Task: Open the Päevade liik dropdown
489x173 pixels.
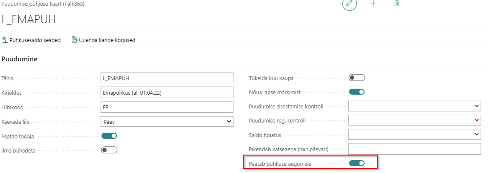Action: [167, 121]
